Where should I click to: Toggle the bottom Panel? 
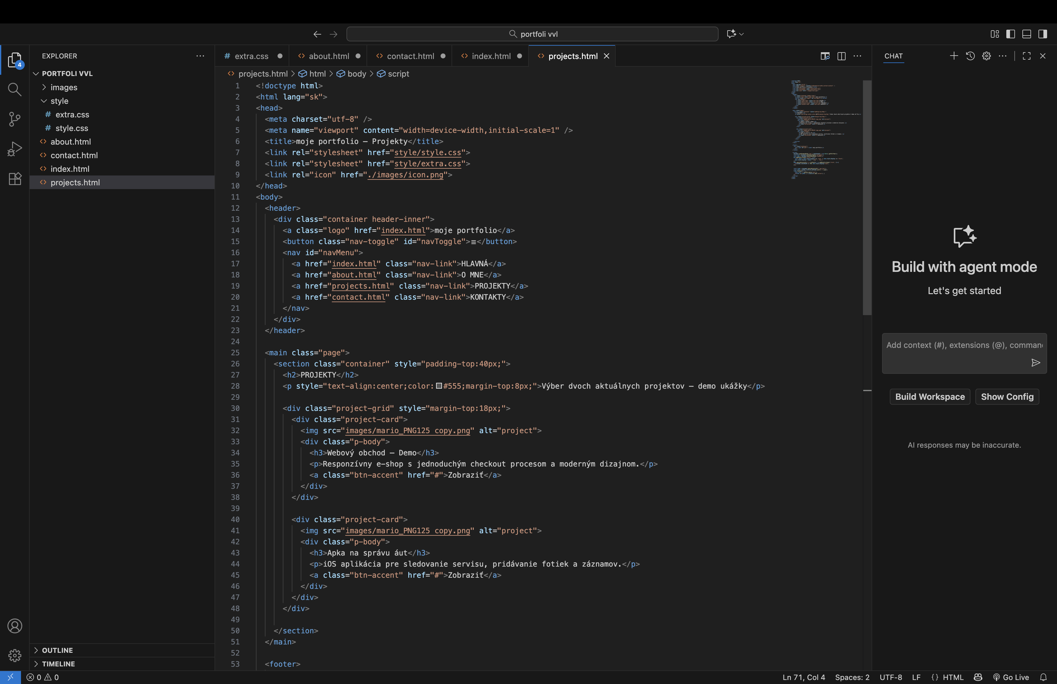point(1027,34)
